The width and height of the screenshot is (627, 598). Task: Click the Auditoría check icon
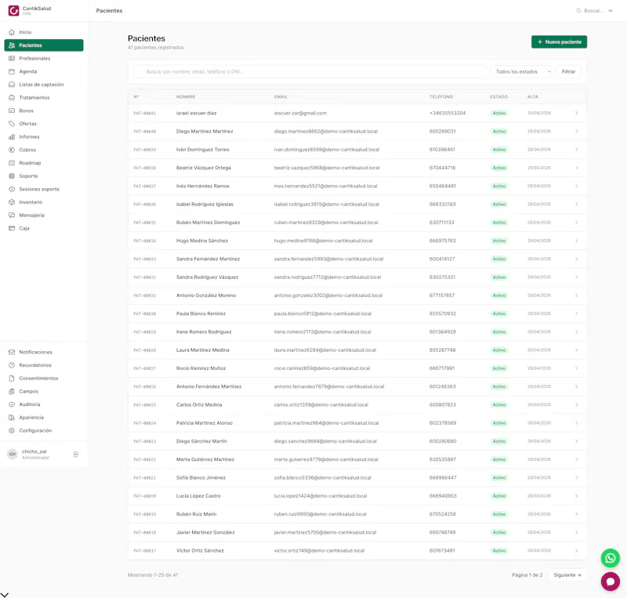point(12,404)
